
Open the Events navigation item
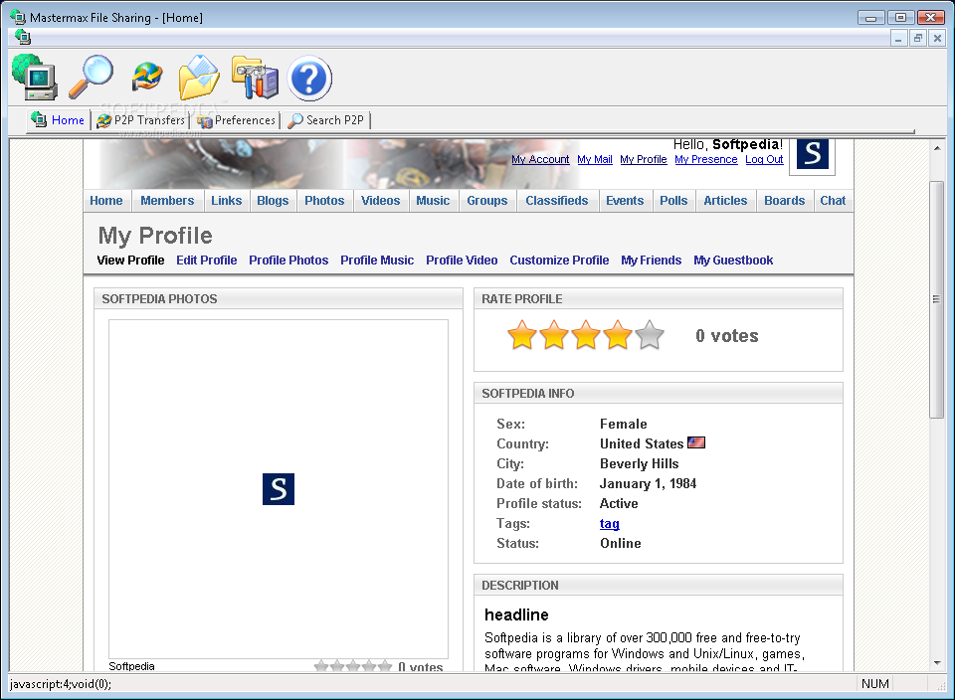click(x=625, y=200)
